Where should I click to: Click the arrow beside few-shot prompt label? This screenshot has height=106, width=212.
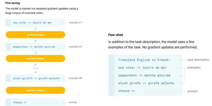(x=182, y=91)
